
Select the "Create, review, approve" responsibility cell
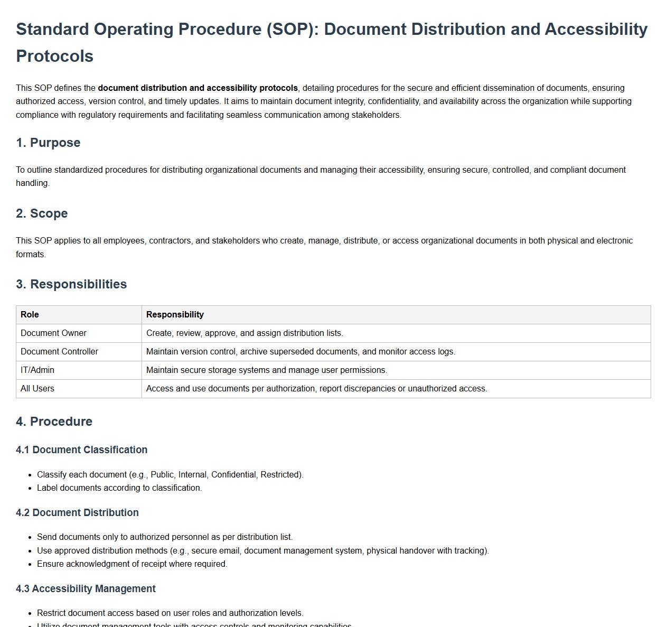click(x=245, y=333)
